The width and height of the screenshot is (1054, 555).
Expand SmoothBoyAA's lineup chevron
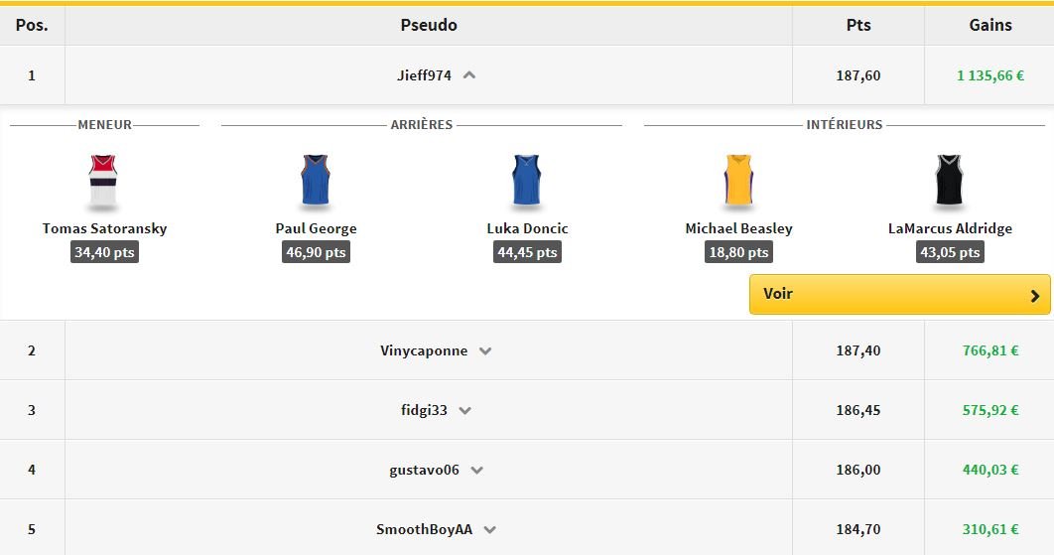pos(489,529)
